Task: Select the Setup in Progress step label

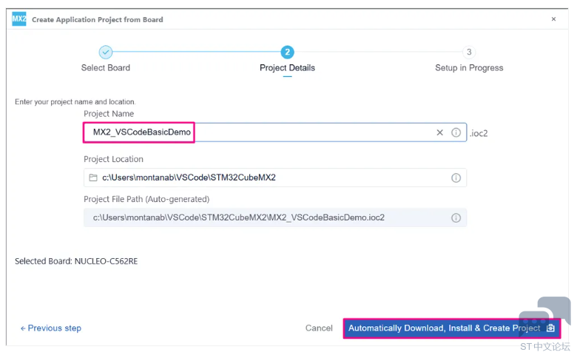Action: coord(469,68)
